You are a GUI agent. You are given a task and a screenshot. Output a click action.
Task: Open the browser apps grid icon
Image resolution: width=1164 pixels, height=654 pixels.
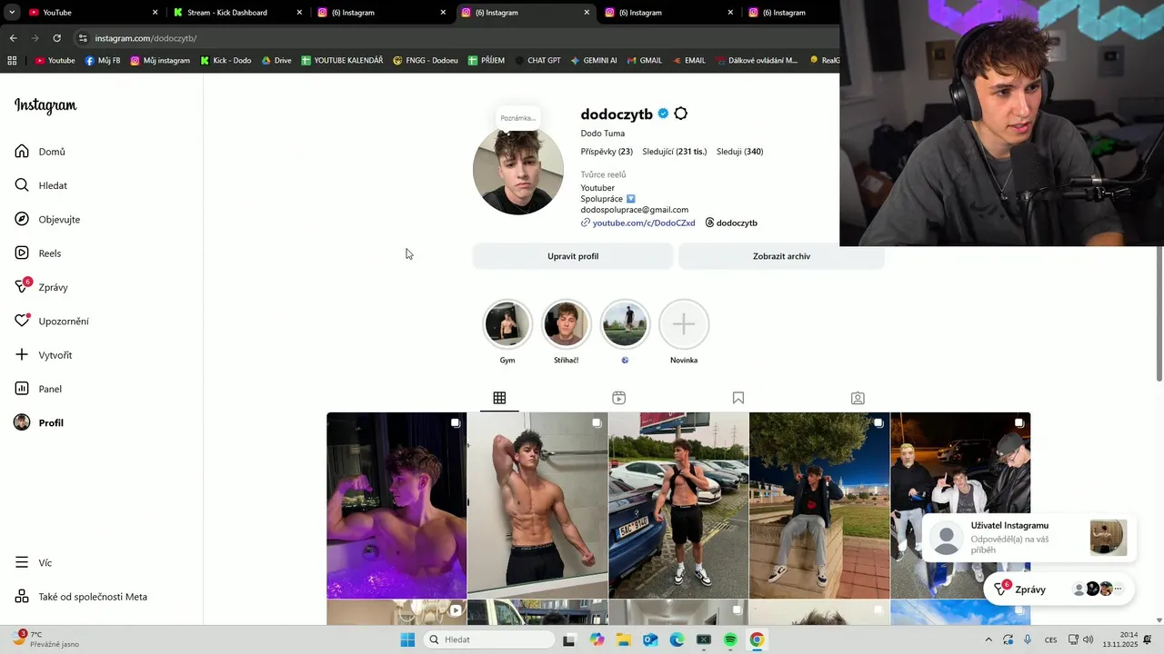(12, 61)
